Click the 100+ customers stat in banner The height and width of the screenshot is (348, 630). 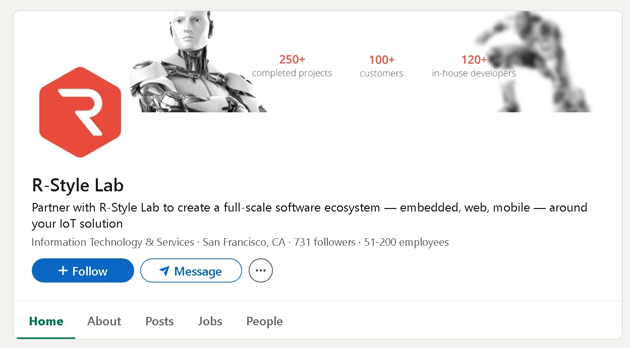click(x=381, y=66)
